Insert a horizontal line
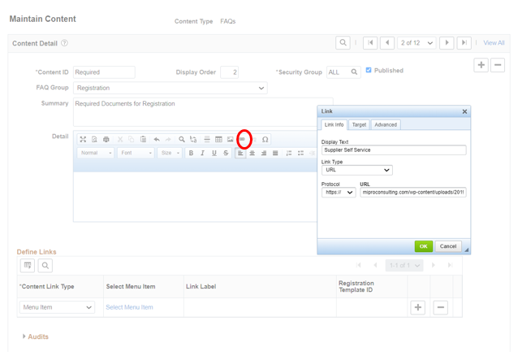This screenshot has height=356, width=518. (207, 139)
